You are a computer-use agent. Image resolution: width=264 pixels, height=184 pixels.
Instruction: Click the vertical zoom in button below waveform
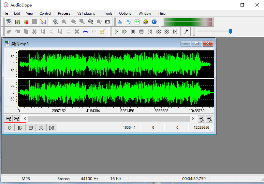pos(9,119)
